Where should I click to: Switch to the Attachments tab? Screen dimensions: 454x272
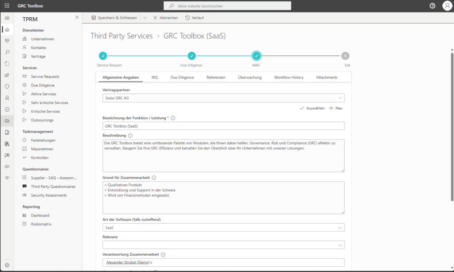327,77
